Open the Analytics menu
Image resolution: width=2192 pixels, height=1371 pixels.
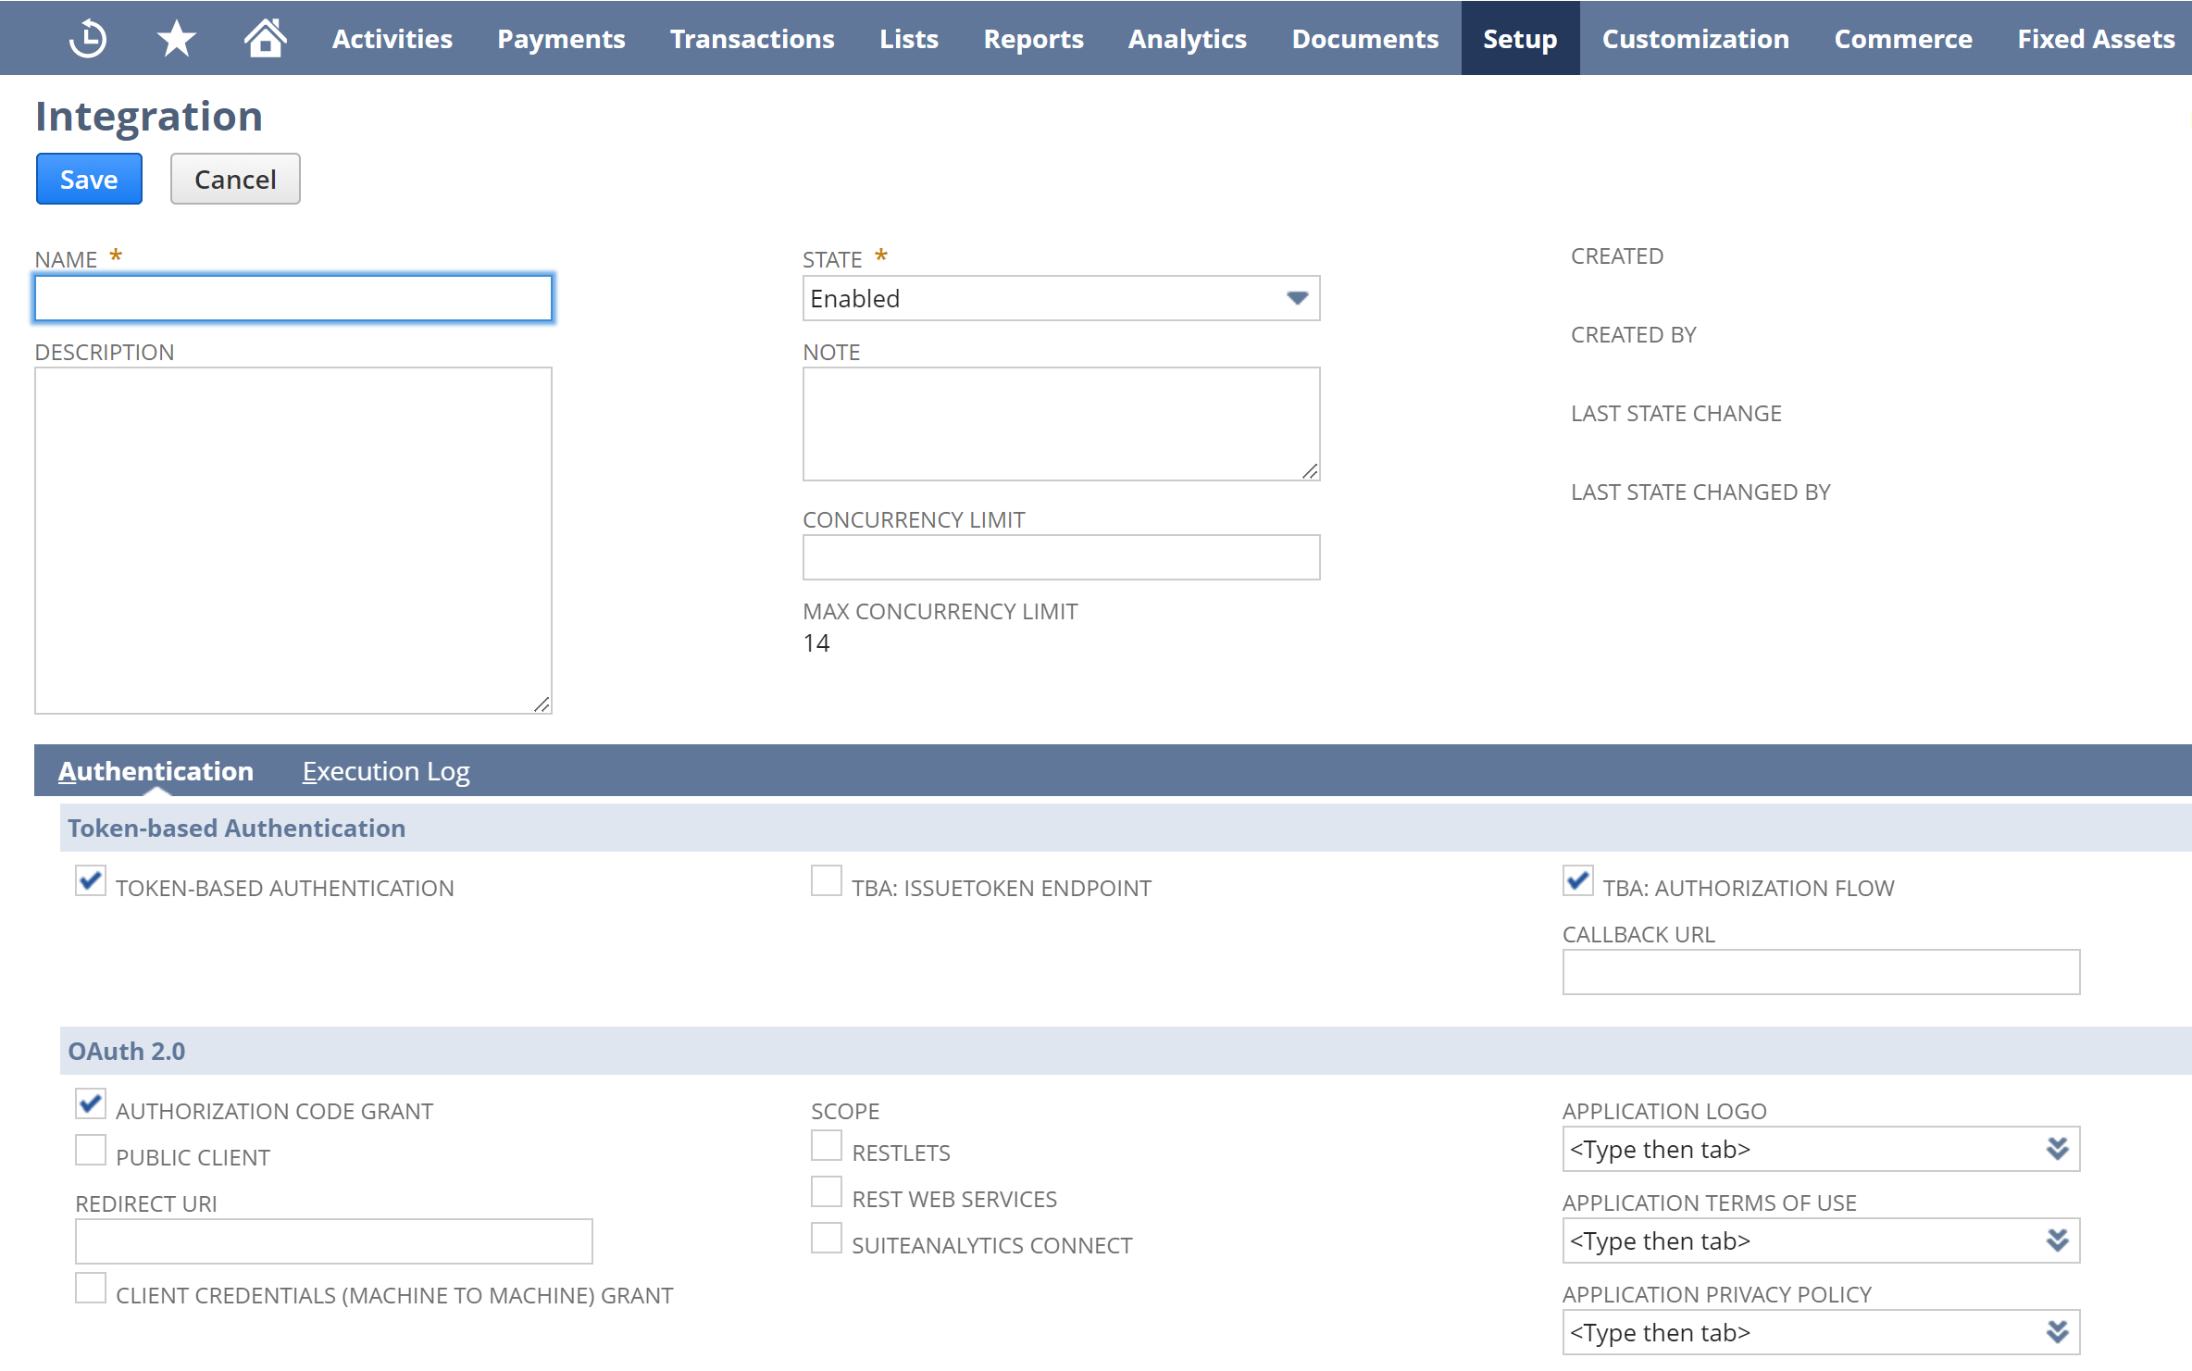tap(1188, 38)
